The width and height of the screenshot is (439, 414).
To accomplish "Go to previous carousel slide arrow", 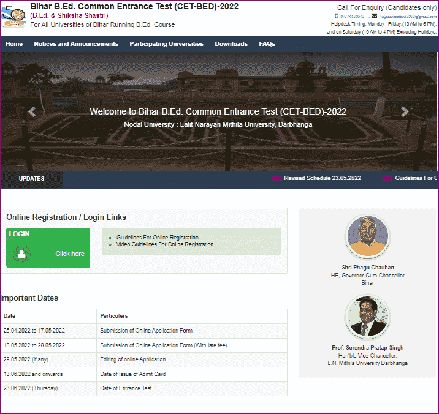I will (x=32, y=111).
